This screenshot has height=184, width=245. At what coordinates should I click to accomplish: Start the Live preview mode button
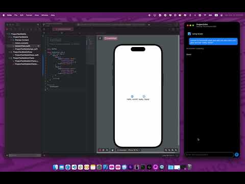(100, 150)
